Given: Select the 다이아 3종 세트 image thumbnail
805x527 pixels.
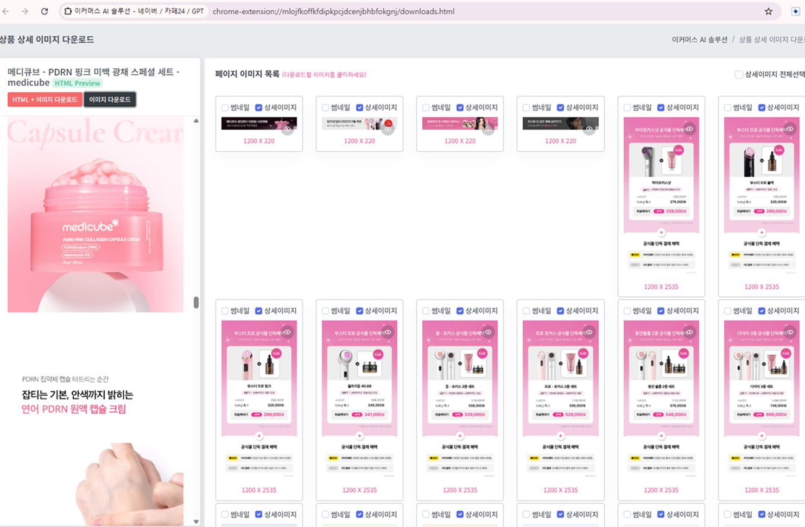Looking at the screenshot, I should (762, 401).
